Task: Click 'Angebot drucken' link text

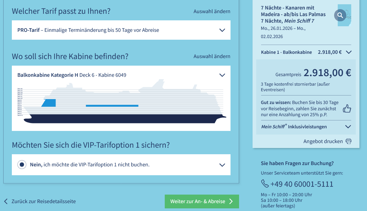Action: point(323,141)
